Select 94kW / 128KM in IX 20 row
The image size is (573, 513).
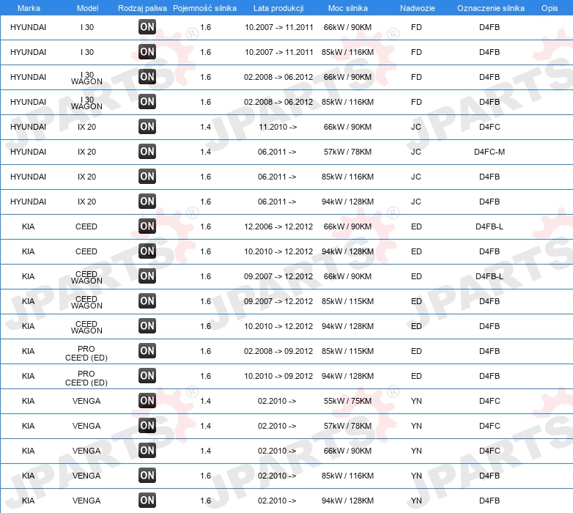point(347,202)
